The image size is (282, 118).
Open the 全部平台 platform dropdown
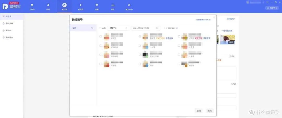[x=118, y=28]
